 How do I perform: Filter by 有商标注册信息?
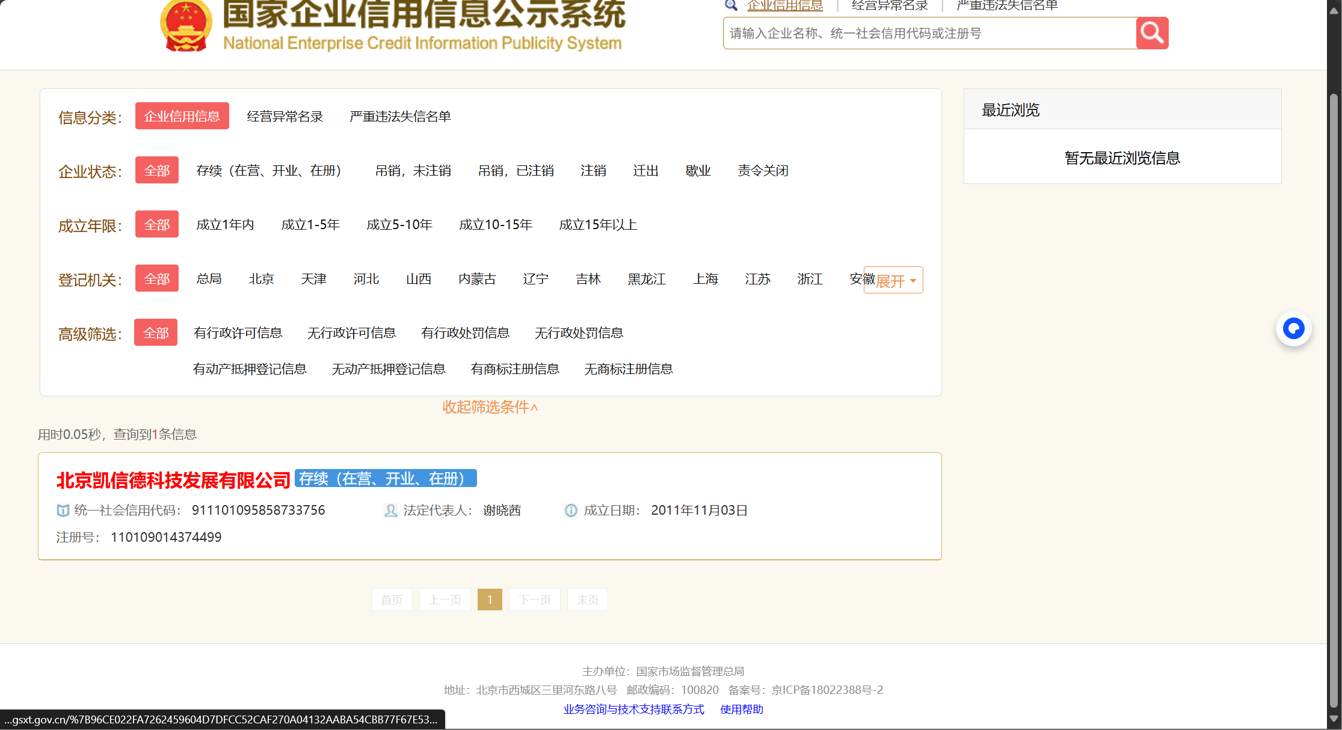coord(515,369)
